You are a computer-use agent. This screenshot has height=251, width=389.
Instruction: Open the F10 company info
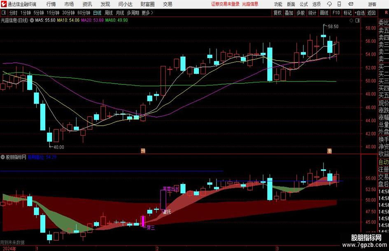[336, 13]
